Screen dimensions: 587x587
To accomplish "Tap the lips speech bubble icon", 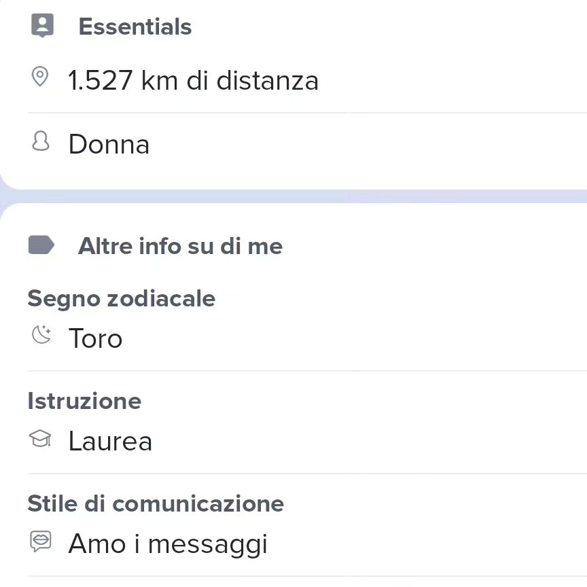I will tap(41, 541).
